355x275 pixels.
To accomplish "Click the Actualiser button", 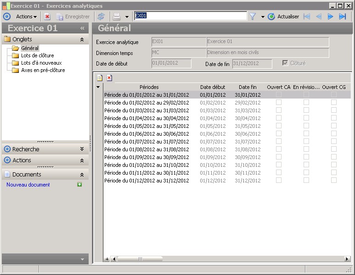I will coord(283,16).
